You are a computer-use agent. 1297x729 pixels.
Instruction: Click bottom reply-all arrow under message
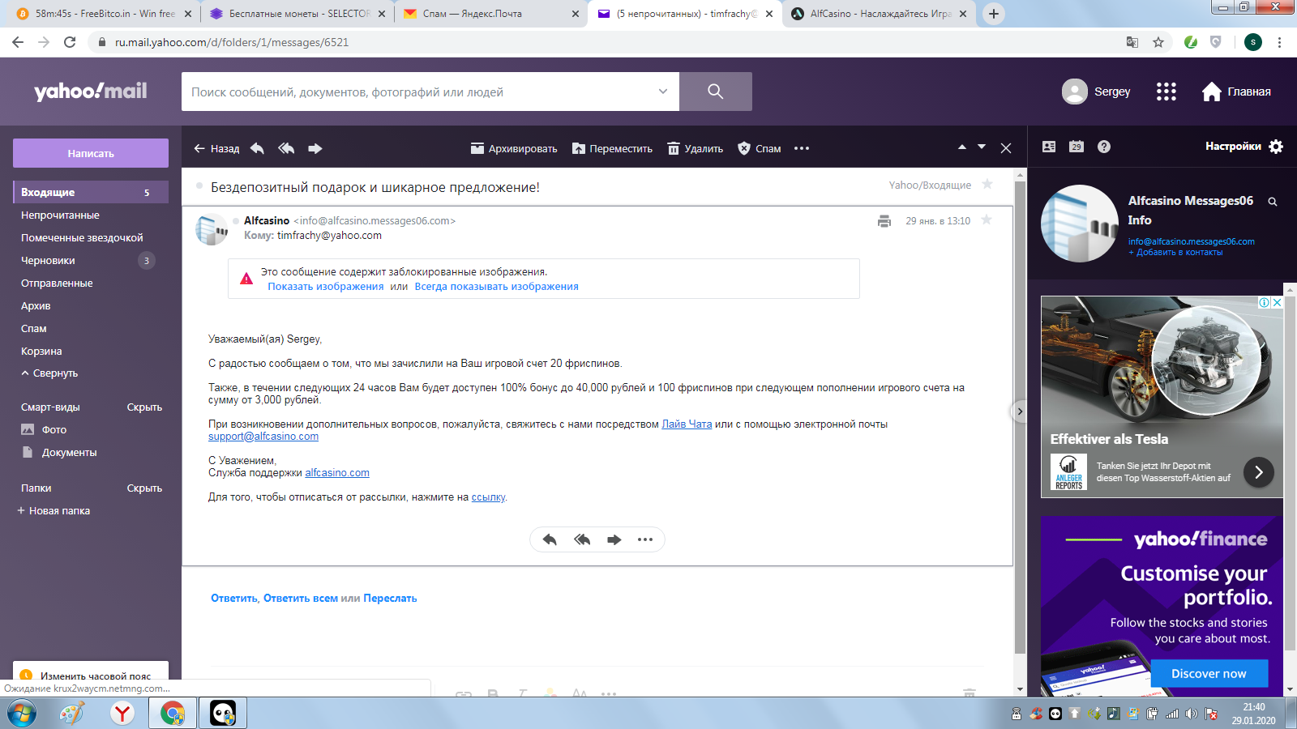coord(582,539)
